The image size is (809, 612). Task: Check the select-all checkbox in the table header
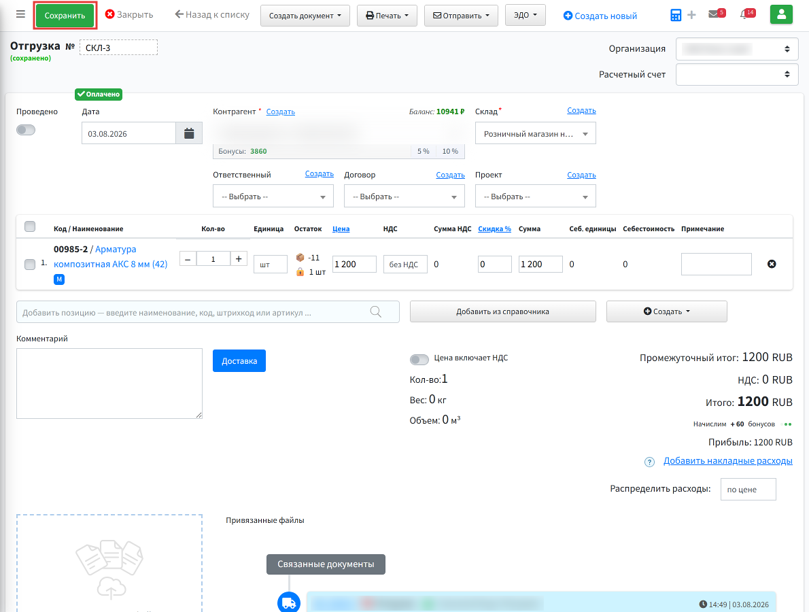30,226
